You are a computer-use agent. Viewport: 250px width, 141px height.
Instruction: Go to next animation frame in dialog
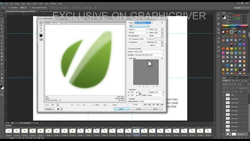(x=158, y=105)
